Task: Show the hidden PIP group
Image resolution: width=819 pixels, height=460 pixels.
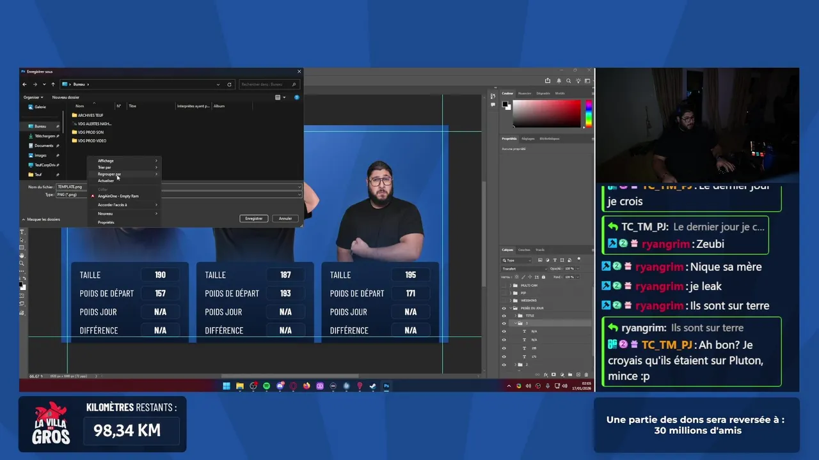Action: (x=504, y=293)
